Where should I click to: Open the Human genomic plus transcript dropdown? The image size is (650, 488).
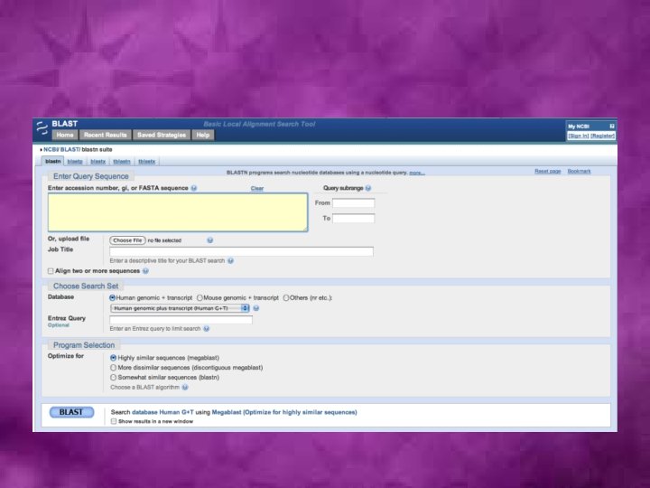point(180,308)
